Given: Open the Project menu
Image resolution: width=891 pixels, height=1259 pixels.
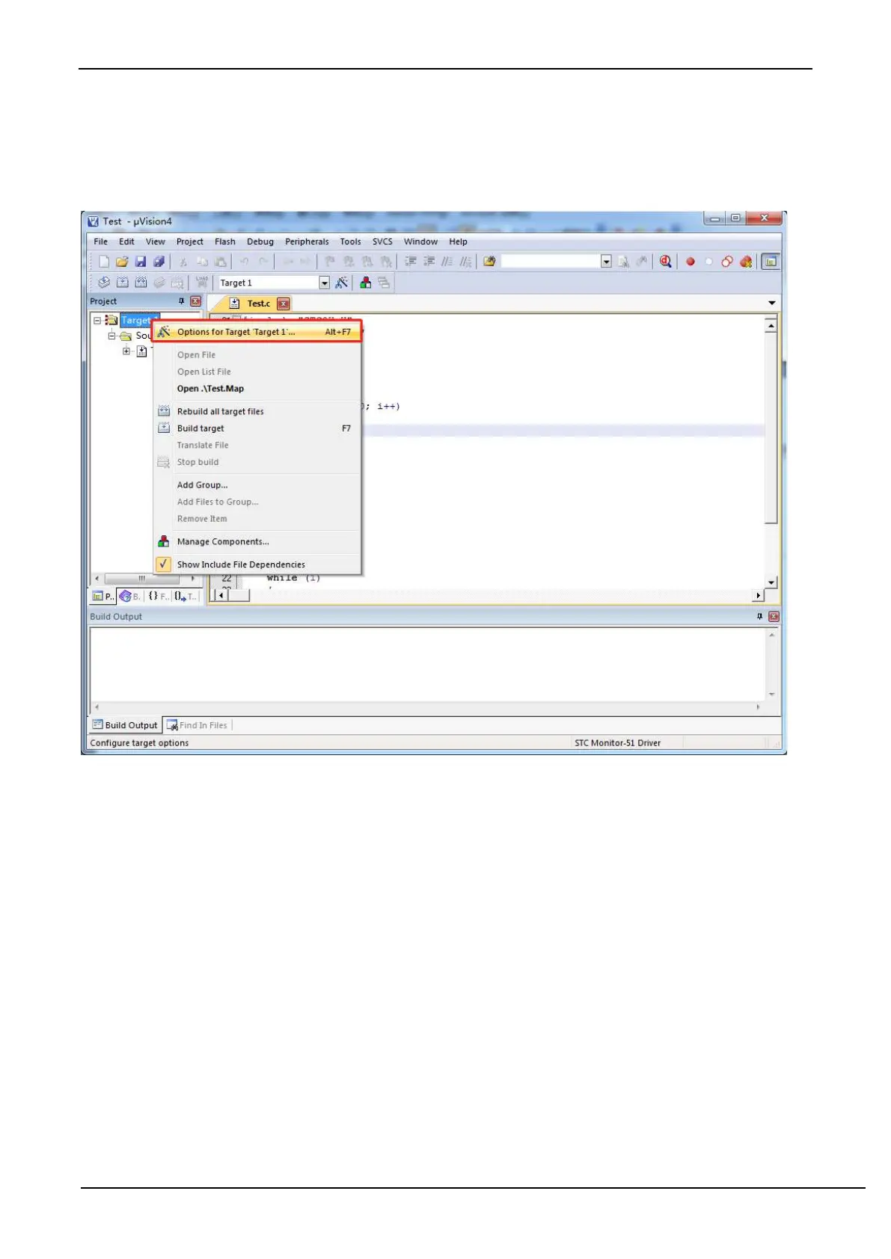Looking at the screenshot, I should [189, 241].
